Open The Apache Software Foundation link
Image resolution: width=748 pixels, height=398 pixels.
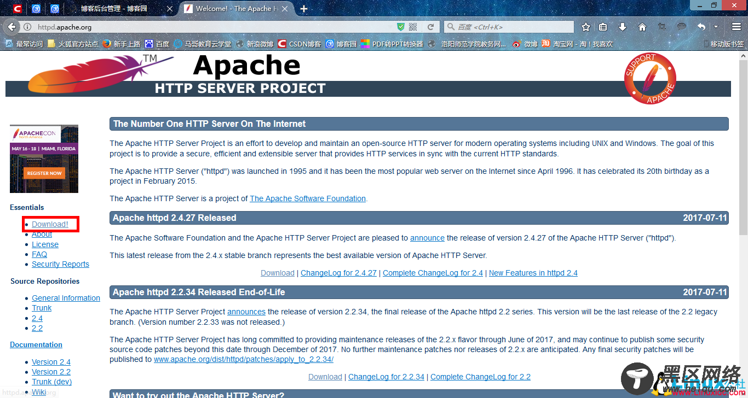tap(308, 198)
